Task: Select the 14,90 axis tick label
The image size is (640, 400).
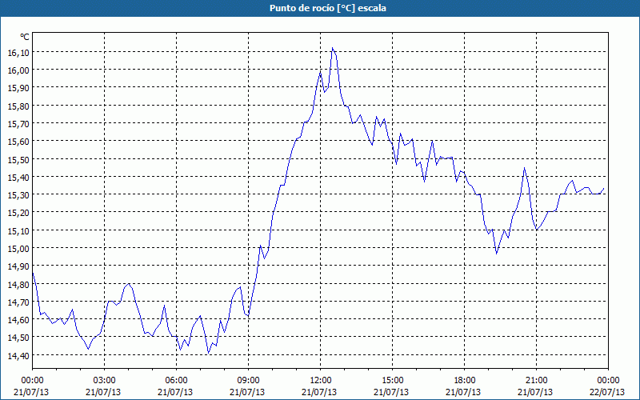Action: 18,266
